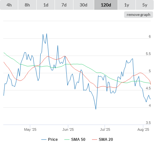Click the May '25 axis label
Viewport: 154px width, 148px height.
(x=30, y=129)
